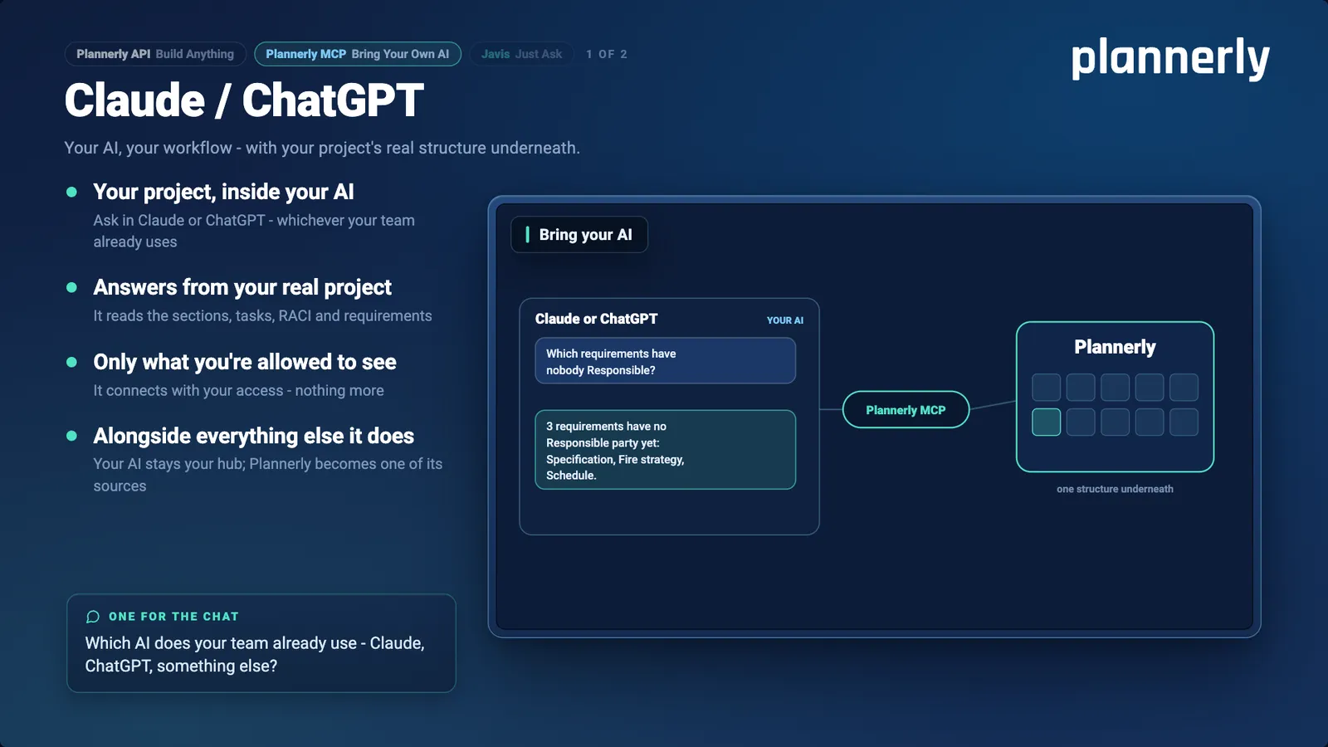Click the plannerly logo
The image size is (1328, 747).
coord(1170,58)
